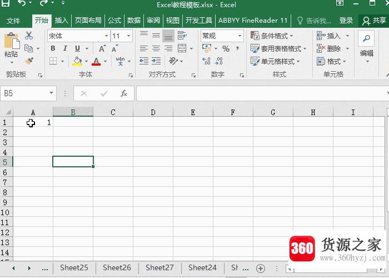The image size is (389, 278).
Task: Apply percent style
Action: tap(226, 49)
